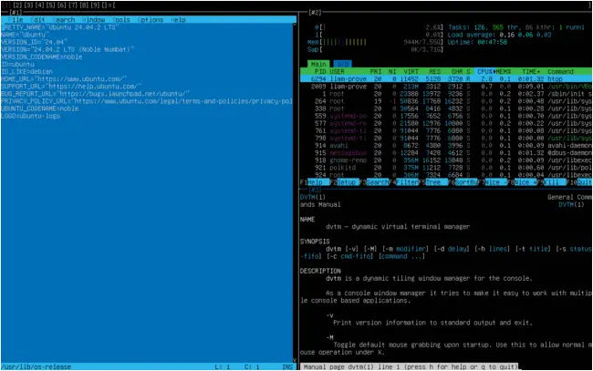Click the VERSION_CODENAME=noble line
The image size is (593, 371).
click(42, 57)
